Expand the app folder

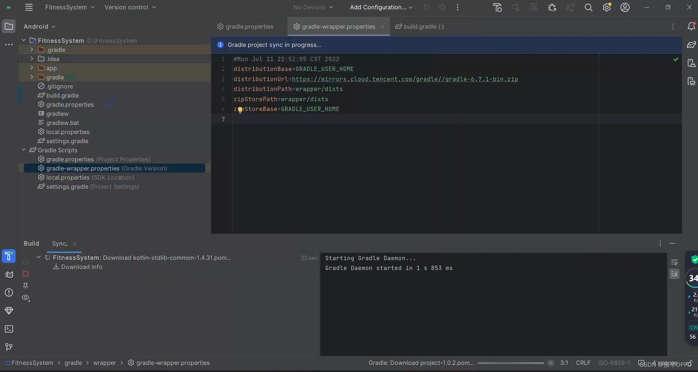(x=32, y=68)
